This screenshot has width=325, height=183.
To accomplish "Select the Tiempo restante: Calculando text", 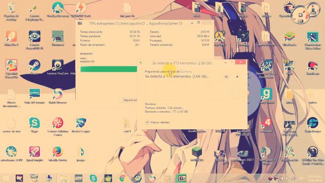I will (x=164, y=108).
